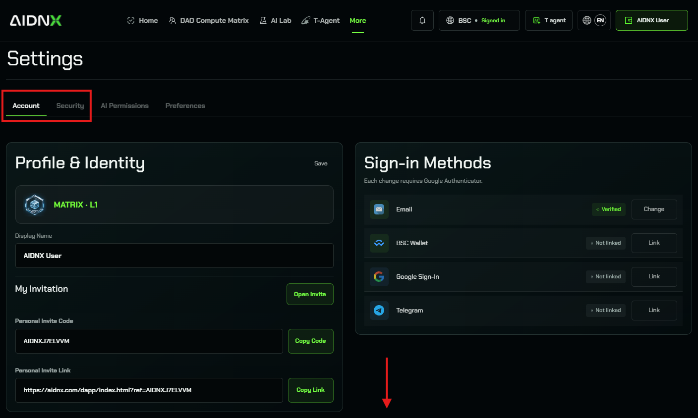
Task: Click the Display Name label
Action: (x=34, y=236)
